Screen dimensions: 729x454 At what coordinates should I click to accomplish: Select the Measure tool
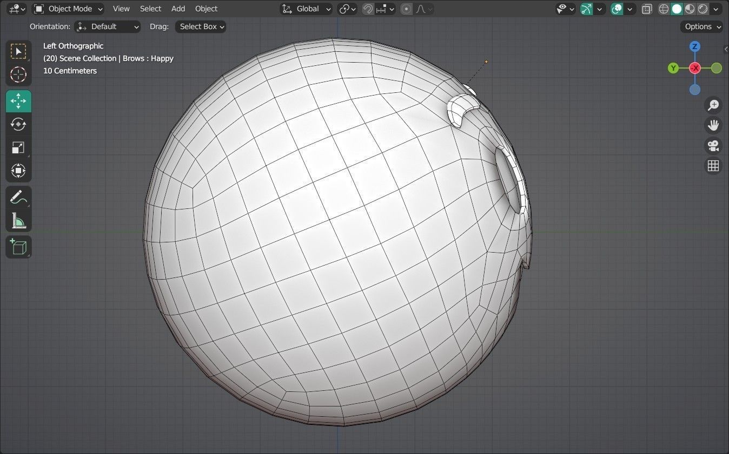pyautogui.click(x=18, y=220)
